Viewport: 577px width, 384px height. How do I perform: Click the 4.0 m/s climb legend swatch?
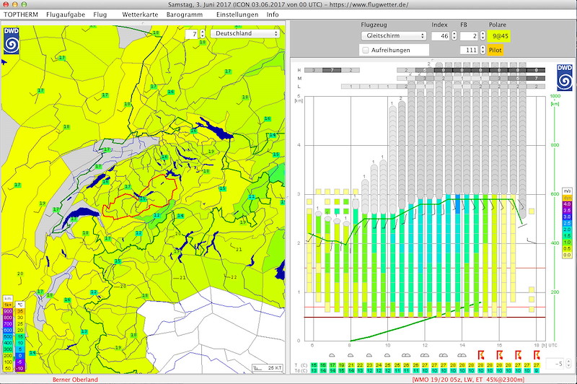567,204
